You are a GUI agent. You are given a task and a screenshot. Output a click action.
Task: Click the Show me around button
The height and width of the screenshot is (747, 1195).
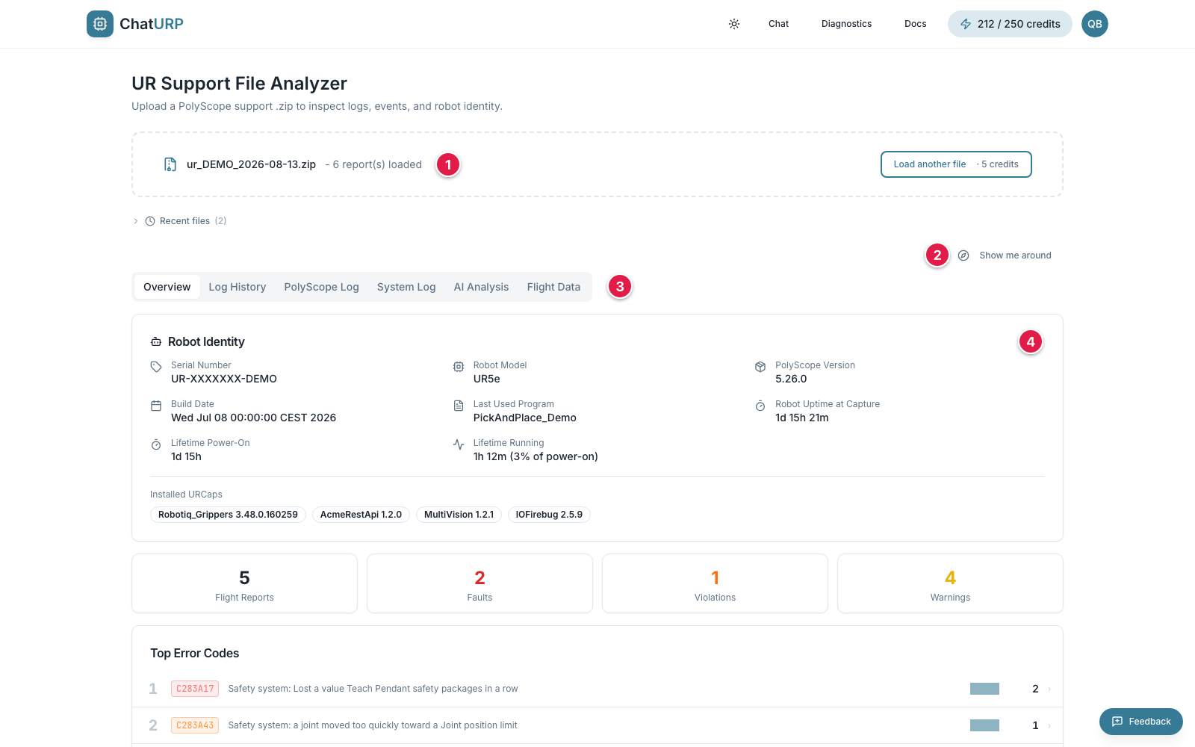1005,255
